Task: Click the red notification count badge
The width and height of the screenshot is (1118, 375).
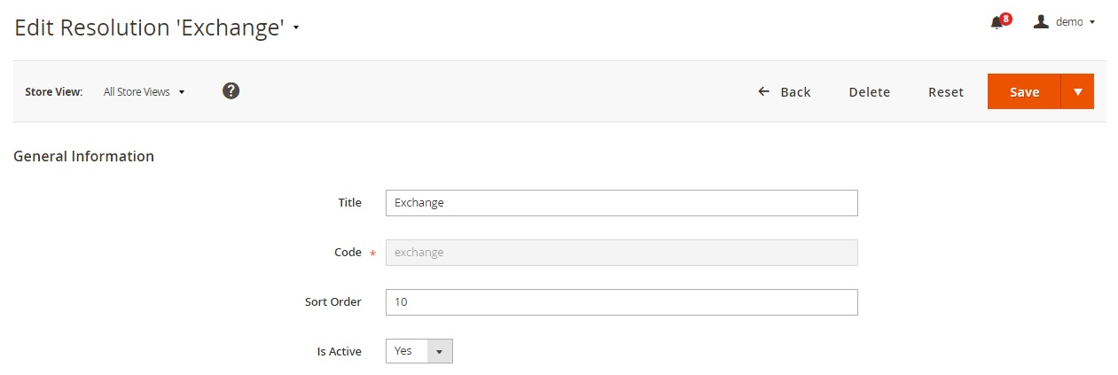Action: [x=1006, y=18]
